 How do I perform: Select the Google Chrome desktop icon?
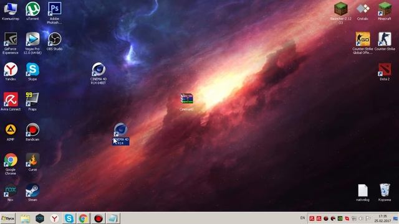click(x=11, y=164)
